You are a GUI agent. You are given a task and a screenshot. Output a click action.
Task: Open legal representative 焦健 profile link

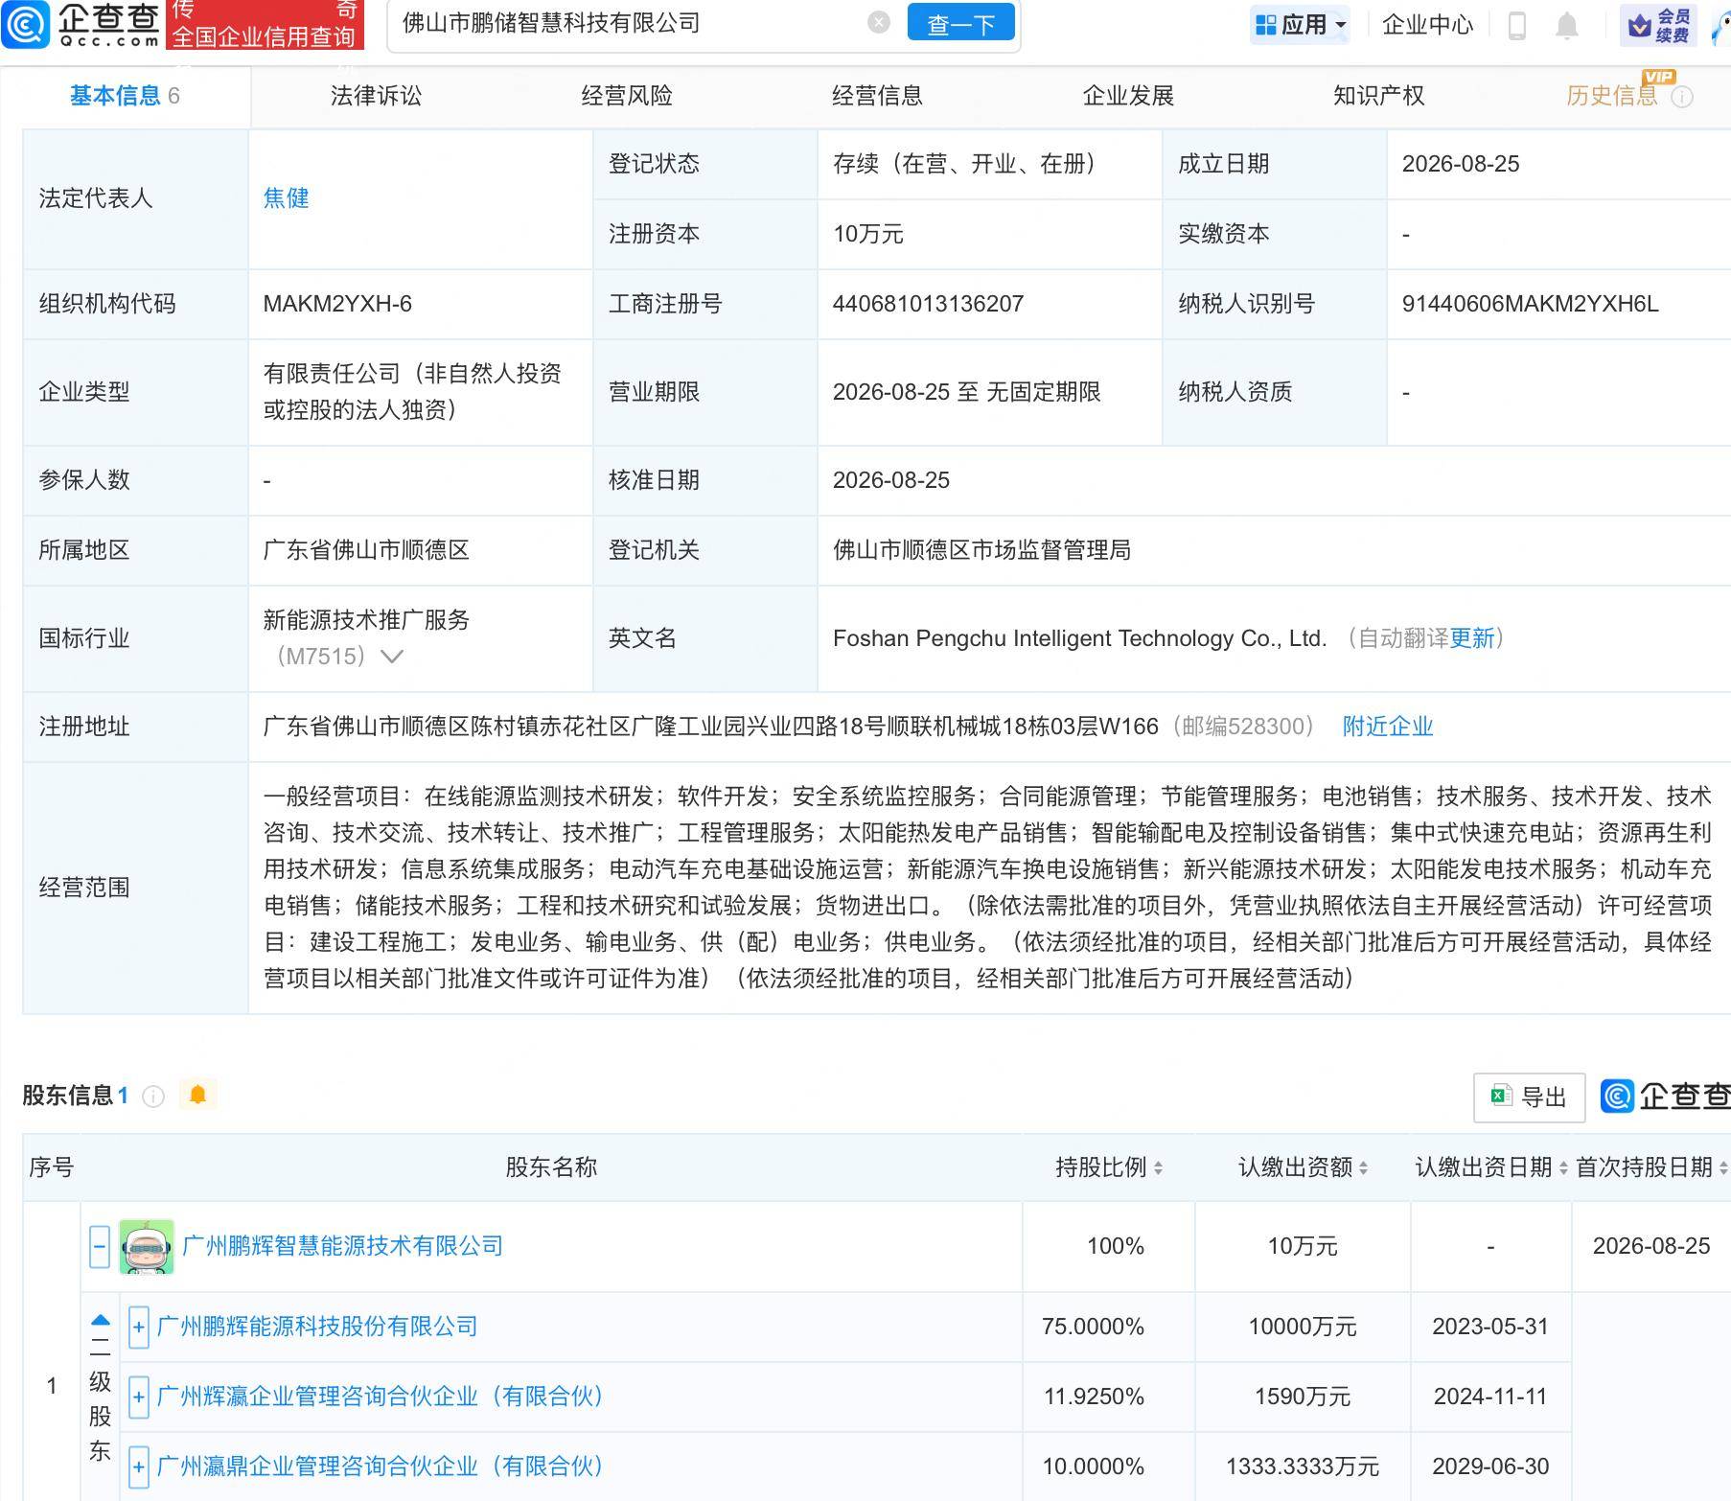click(286, 198)
